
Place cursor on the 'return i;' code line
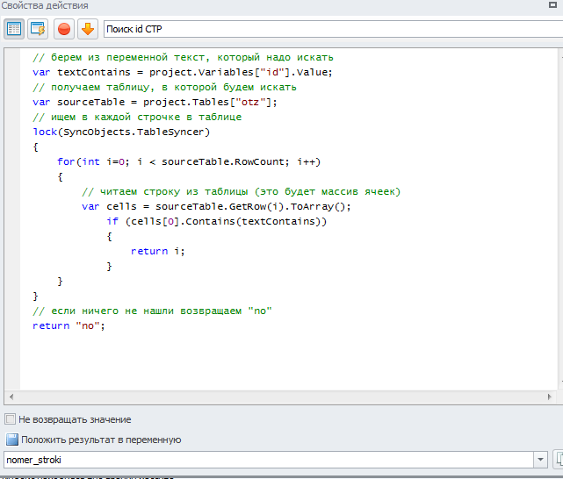(158, 251)
